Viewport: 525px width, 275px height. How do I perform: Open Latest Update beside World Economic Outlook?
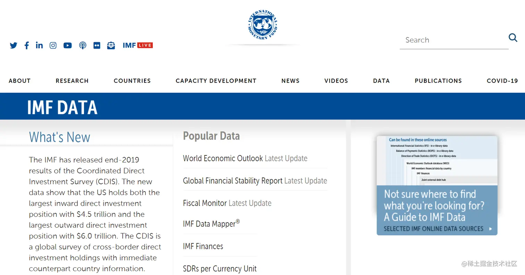pyautogui.click(x=286, y=159)
